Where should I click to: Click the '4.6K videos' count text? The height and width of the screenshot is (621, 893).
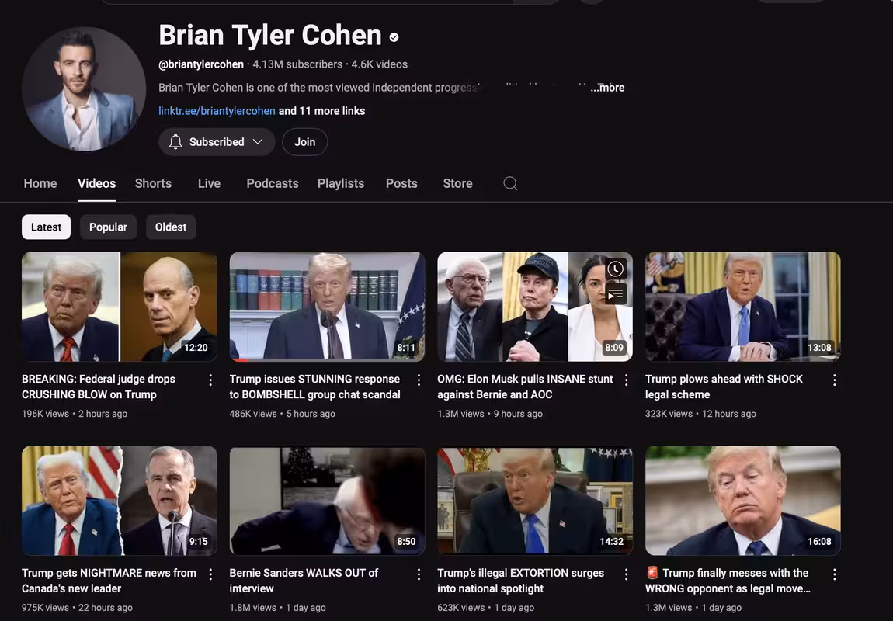point(379,64)
